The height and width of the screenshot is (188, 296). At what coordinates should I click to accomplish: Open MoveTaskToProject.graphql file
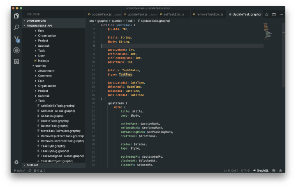click(54, 131)
